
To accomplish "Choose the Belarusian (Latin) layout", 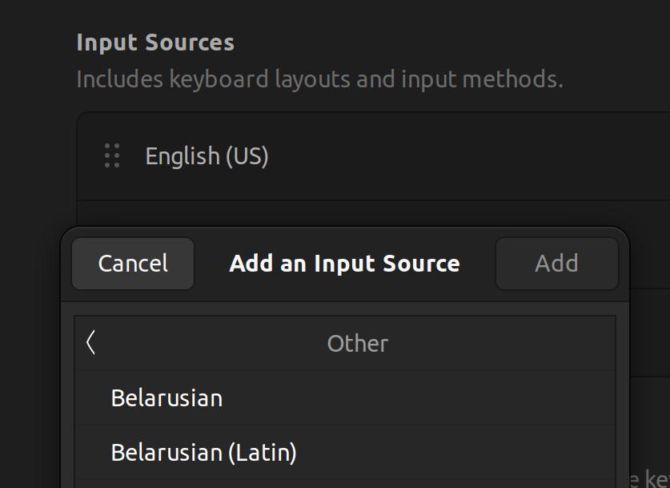I will point(203,453).
